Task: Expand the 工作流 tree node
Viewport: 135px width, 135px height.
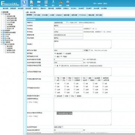Action: click(1, 37)
